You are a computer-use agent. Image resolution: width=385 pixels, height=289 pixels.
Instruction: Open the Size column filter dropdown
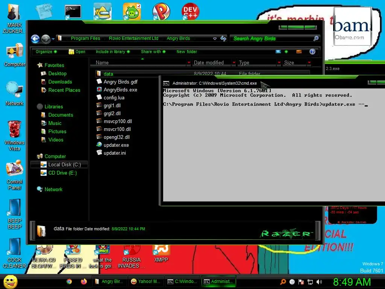[309, 63]
